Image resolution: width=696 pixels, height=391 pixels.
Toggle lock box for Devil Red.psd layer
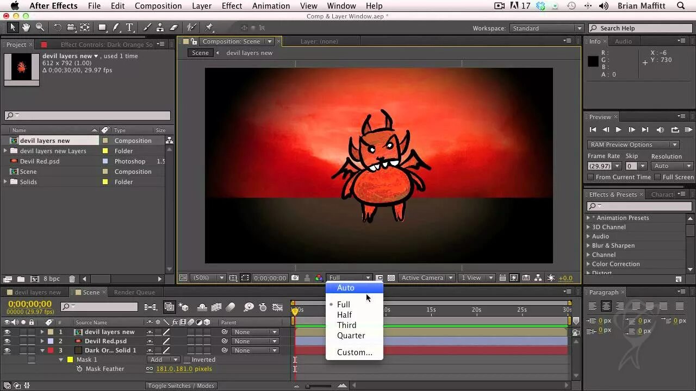tap(32, 341)
